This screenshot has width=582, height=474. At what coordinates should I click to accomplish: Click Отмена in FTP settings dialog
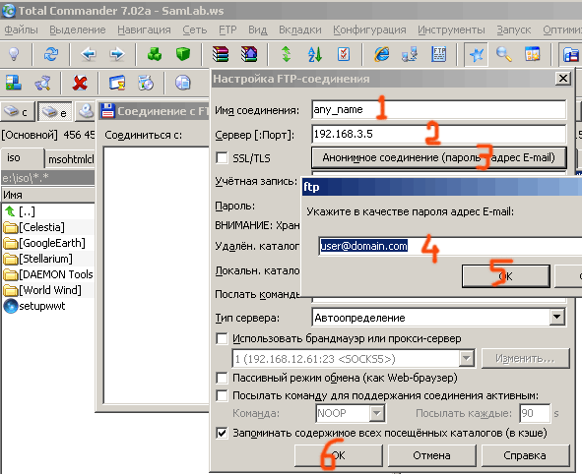pyautogui.click(x=431, y=455)
